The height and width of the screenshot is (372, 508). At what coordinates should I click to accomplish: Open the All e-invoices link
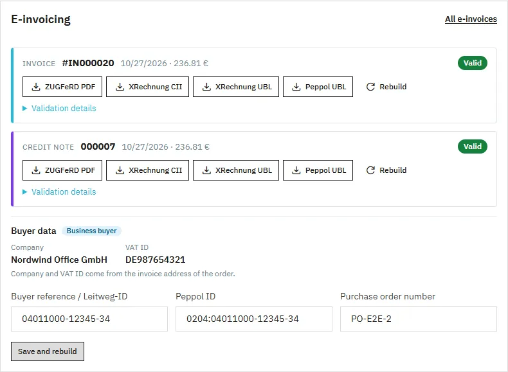click(471, 19)
